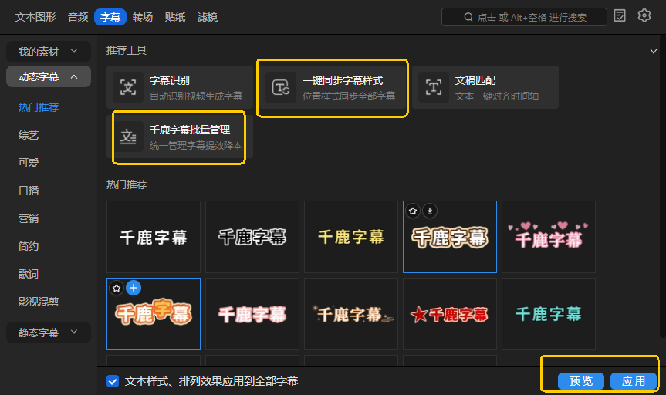666x395 pixels.
Task: Collapse the 动态字幕 section
Action: tap(49, 76)
